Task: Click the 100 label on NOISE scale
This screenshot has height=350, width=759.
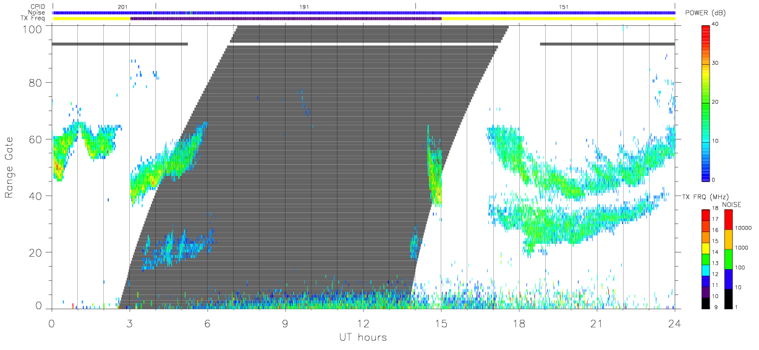Action: click(741, 268)
